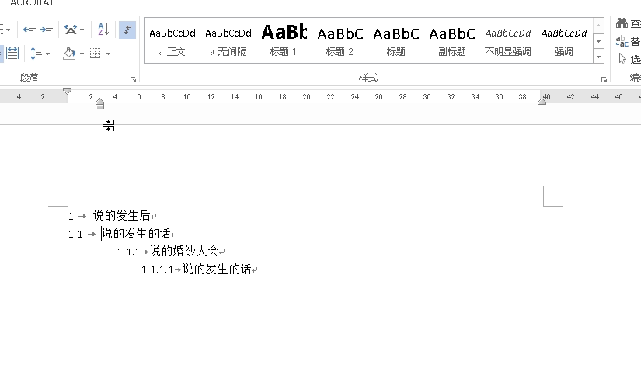Image resolution: width=641 pixels, height=365 pixels.
Task: Click the hanging indent ruler marker
Action: (99, 101)
